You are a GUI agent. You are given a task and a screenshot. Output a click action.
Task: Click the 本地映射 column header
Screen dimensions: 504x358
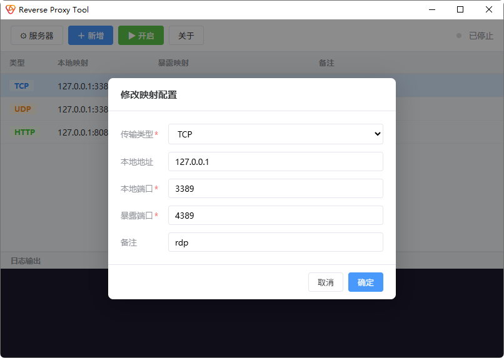pyautogui.click(x=73, y=62)
